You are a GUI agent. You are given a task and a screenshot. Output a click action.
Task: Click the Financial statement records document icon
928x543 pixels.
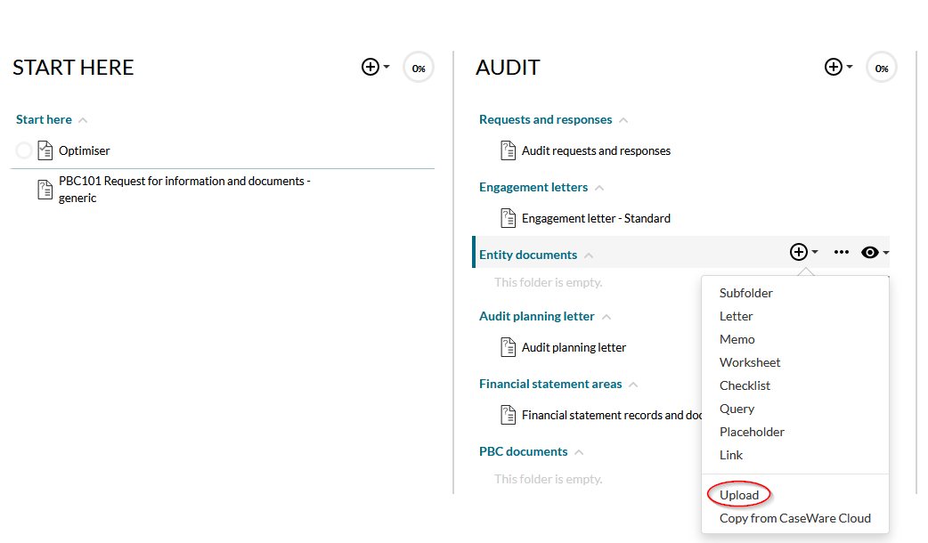[x=509, y=414]
